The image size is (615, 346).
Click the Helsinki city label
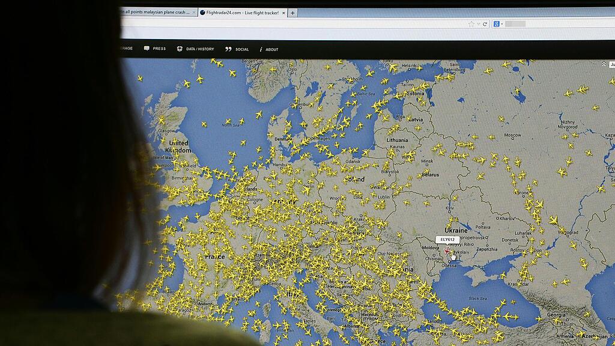(409, 65)
